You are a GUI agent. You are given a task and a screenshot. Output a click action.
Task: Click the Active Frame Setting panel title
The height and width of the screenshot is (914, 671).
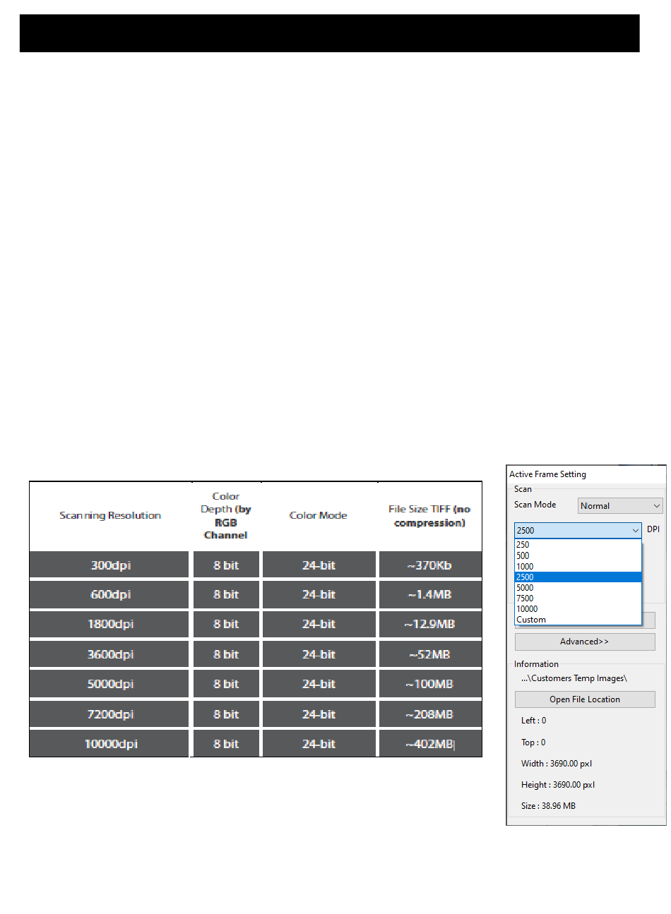[548, 474]
